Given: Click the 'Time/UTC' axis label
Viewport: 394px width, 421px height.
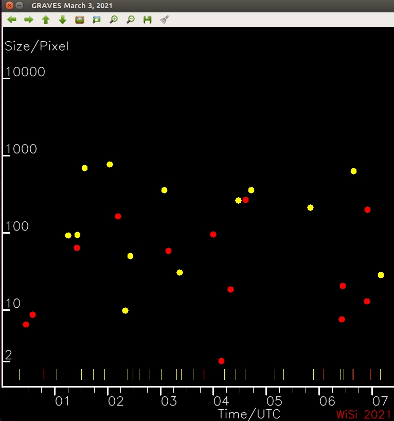Looking at the screenshot, I should point(249,414).
